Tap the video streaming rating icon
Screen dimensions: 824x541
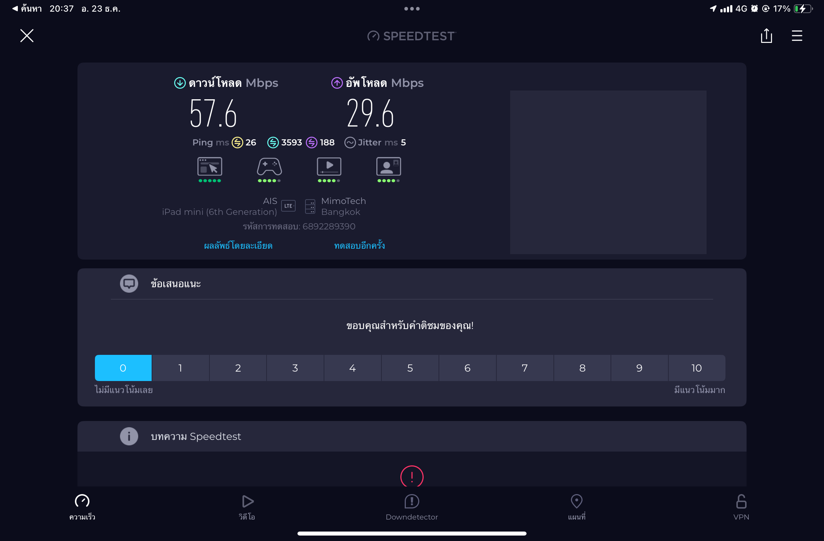click(329, 167)
